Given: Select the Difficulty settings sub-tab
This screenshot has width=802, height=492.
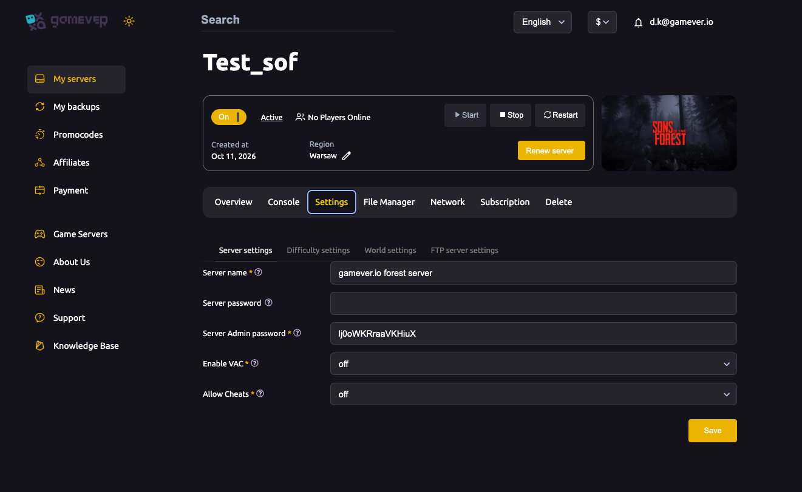Looking at the screenshot, I should click(x=318, y=250).
